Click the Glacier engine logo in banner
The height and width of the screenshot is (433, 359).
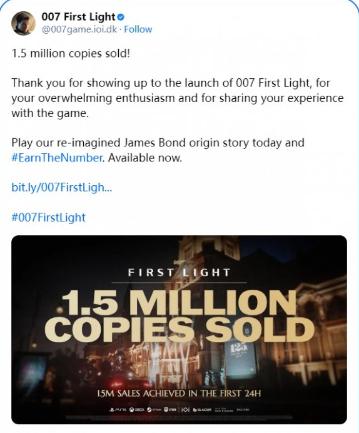pyautogui.click(x=202, y=409)
